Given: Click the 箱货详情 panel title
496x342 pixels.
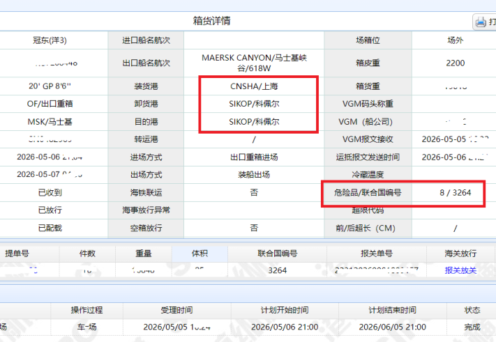Looking at the screenshot, I should (211, 21).
